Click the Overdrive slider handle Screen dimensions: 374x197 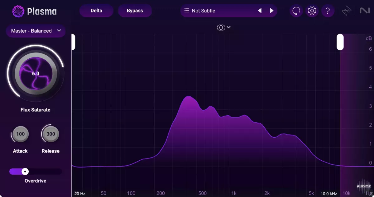pos(25,172)
